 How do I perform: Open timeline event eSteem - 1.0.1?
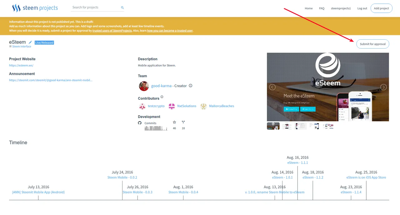click(x=282, y=178)
